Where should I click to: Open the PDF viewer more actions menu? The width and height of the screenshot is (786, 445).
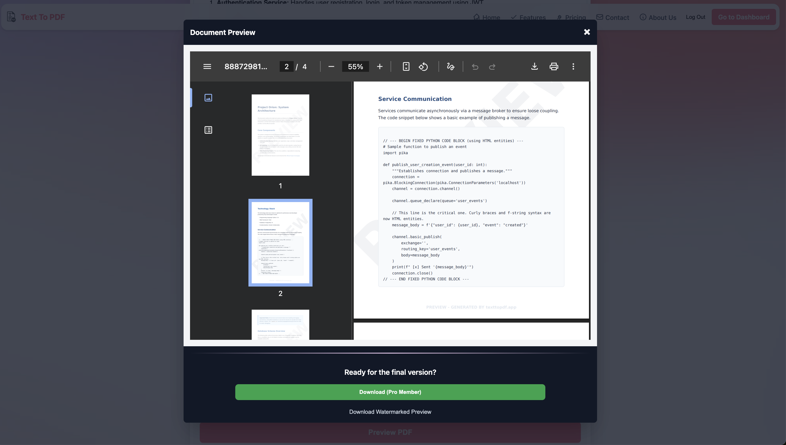(573, 67)
